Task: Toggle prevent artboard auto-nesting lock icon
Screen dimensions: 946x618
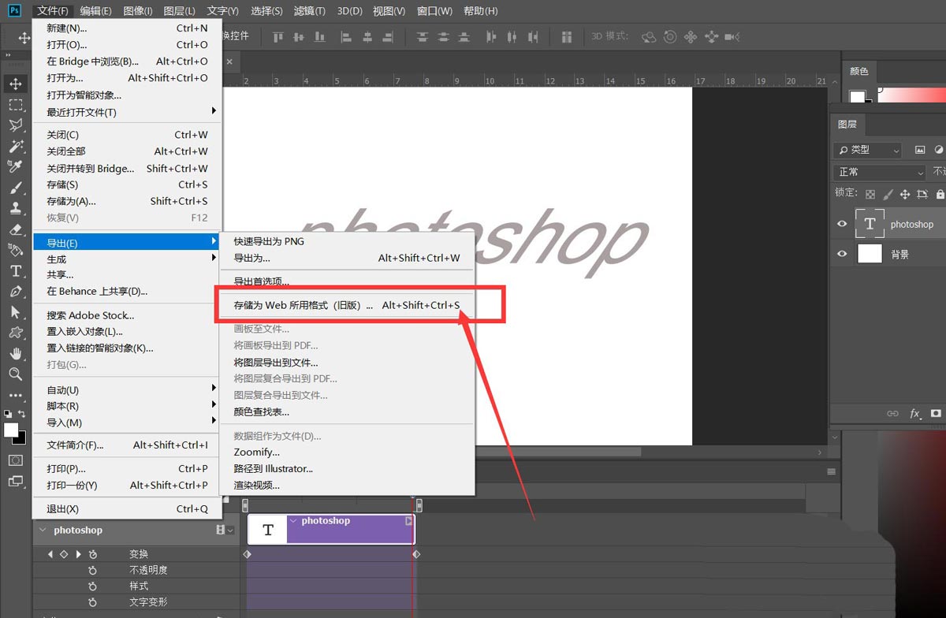Action: click(922, 194)
